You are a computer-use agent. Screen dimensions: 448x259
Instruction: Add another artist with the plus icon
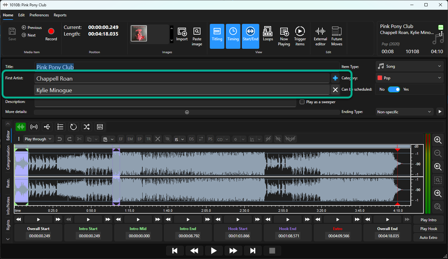click(x=335, y=78)
